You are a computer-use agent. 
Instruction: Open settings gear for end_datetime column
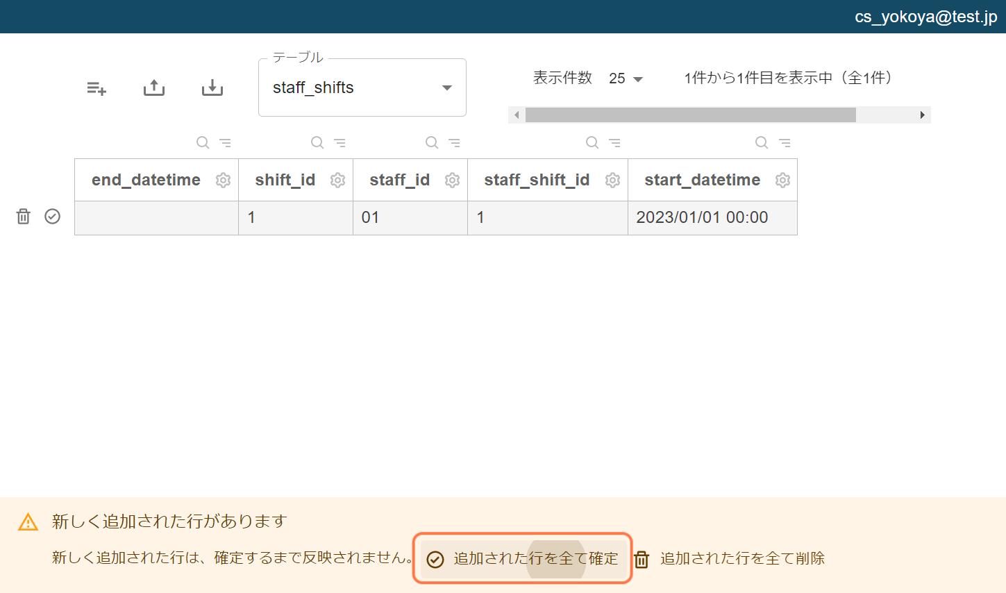tap(223, 180)
